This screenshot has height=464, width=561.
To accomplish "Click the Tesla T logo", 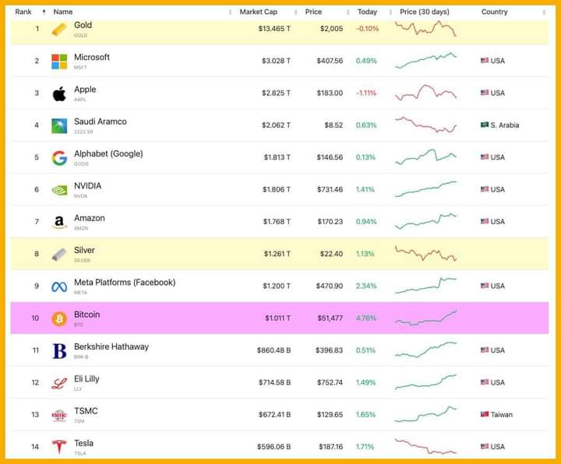I will coord(59,447).
